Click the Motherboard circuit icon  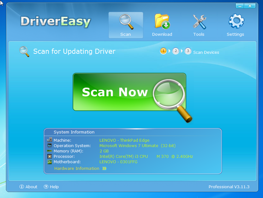tap(50, 162)
